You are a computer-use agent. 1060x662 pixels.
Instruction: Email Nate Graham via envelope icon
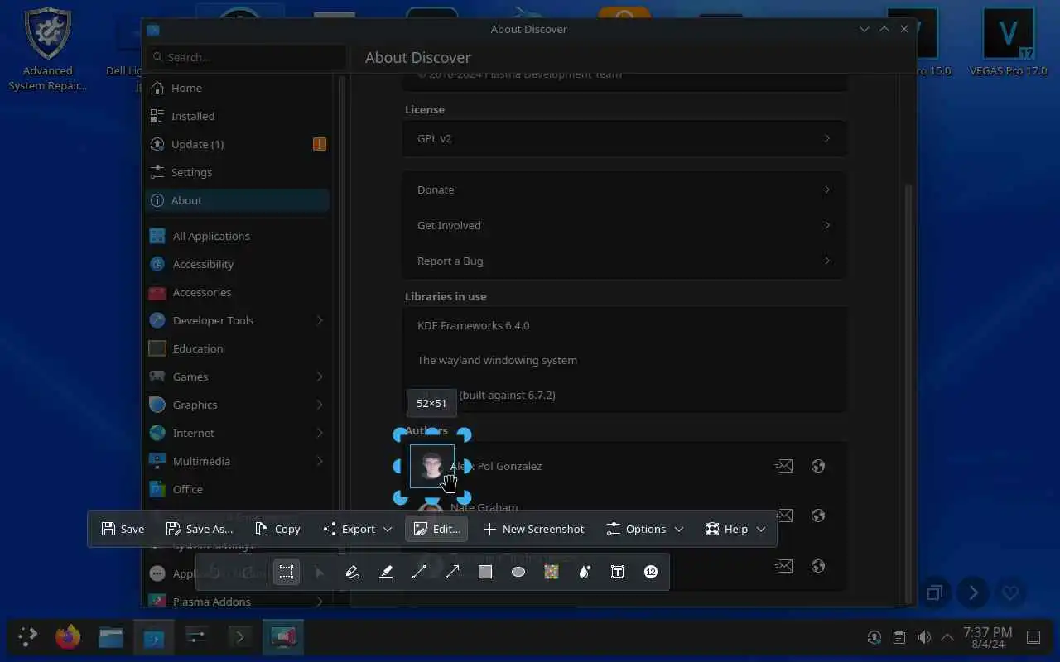pyautogui.click(x=783, y=516)
